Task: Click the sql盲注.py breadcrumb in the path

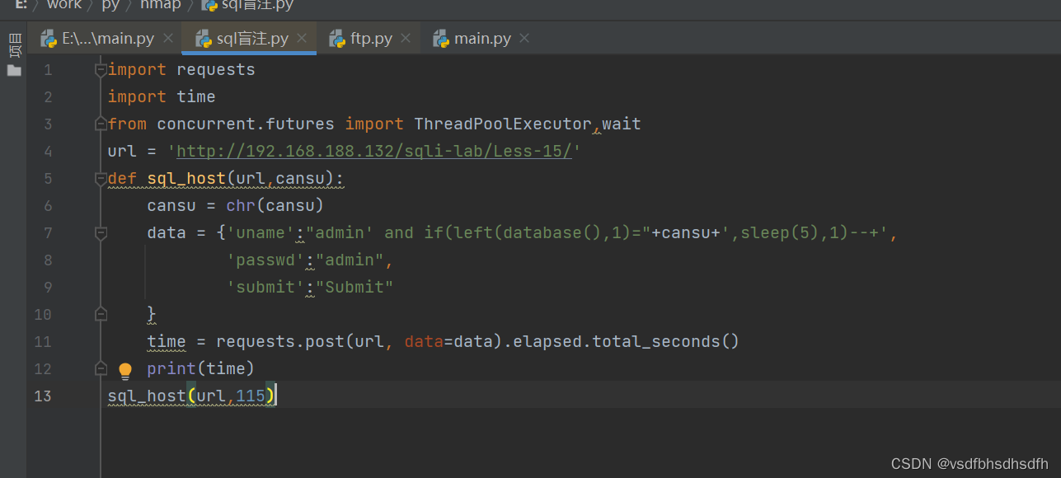Action: click(248, 5)
